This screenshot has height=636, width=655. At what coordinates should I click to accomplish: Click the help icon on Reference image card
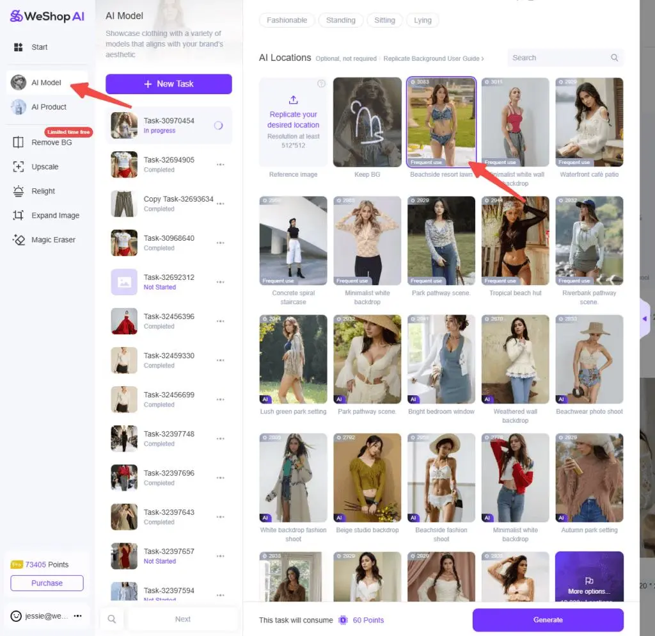point(321,84)
